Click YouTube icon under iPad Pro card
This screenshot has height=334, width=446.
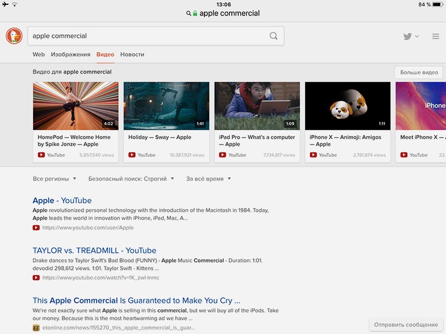point(222,155)
